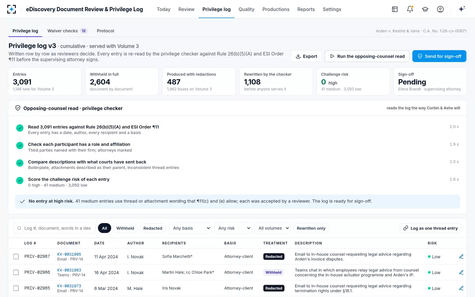The image size is (475, 297).
Task: Click the eDiscovery app logo icon
Action: click(12, 9)
